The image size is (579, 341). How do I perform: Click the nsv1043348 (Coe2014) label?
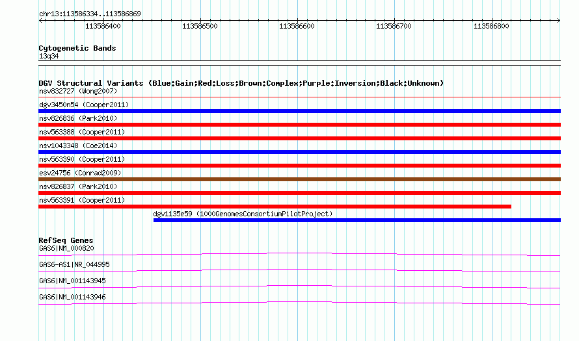(x=78, y=145)
